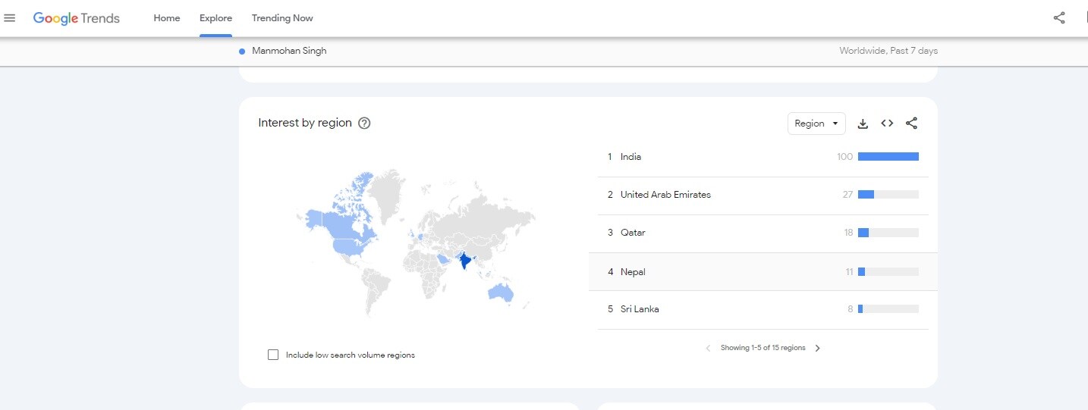Open help for Interest by region

click(x=364, y=124)
